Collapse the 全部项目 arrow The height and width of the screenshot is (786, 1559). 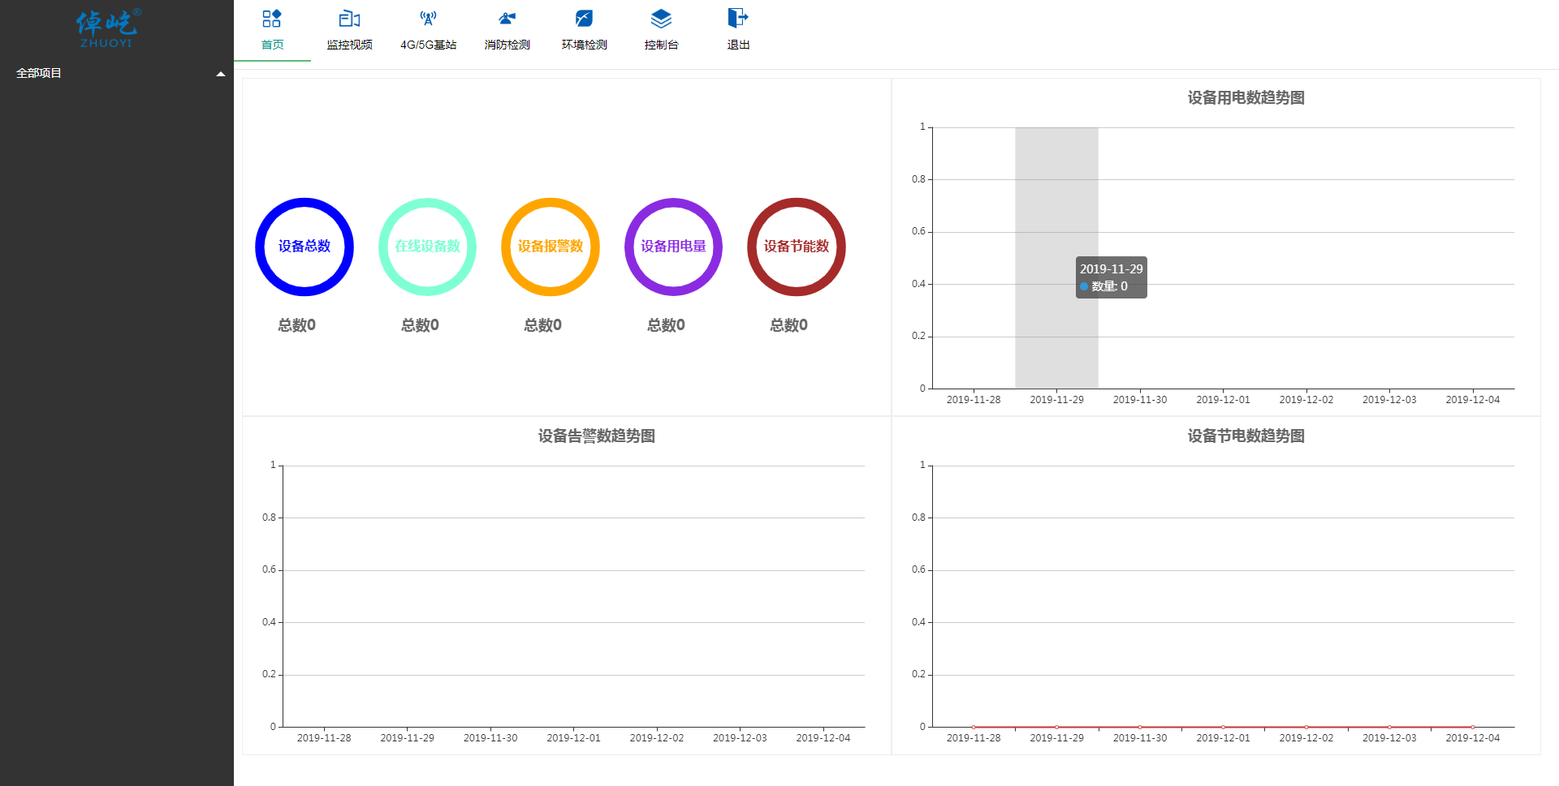tap(220, 74)
